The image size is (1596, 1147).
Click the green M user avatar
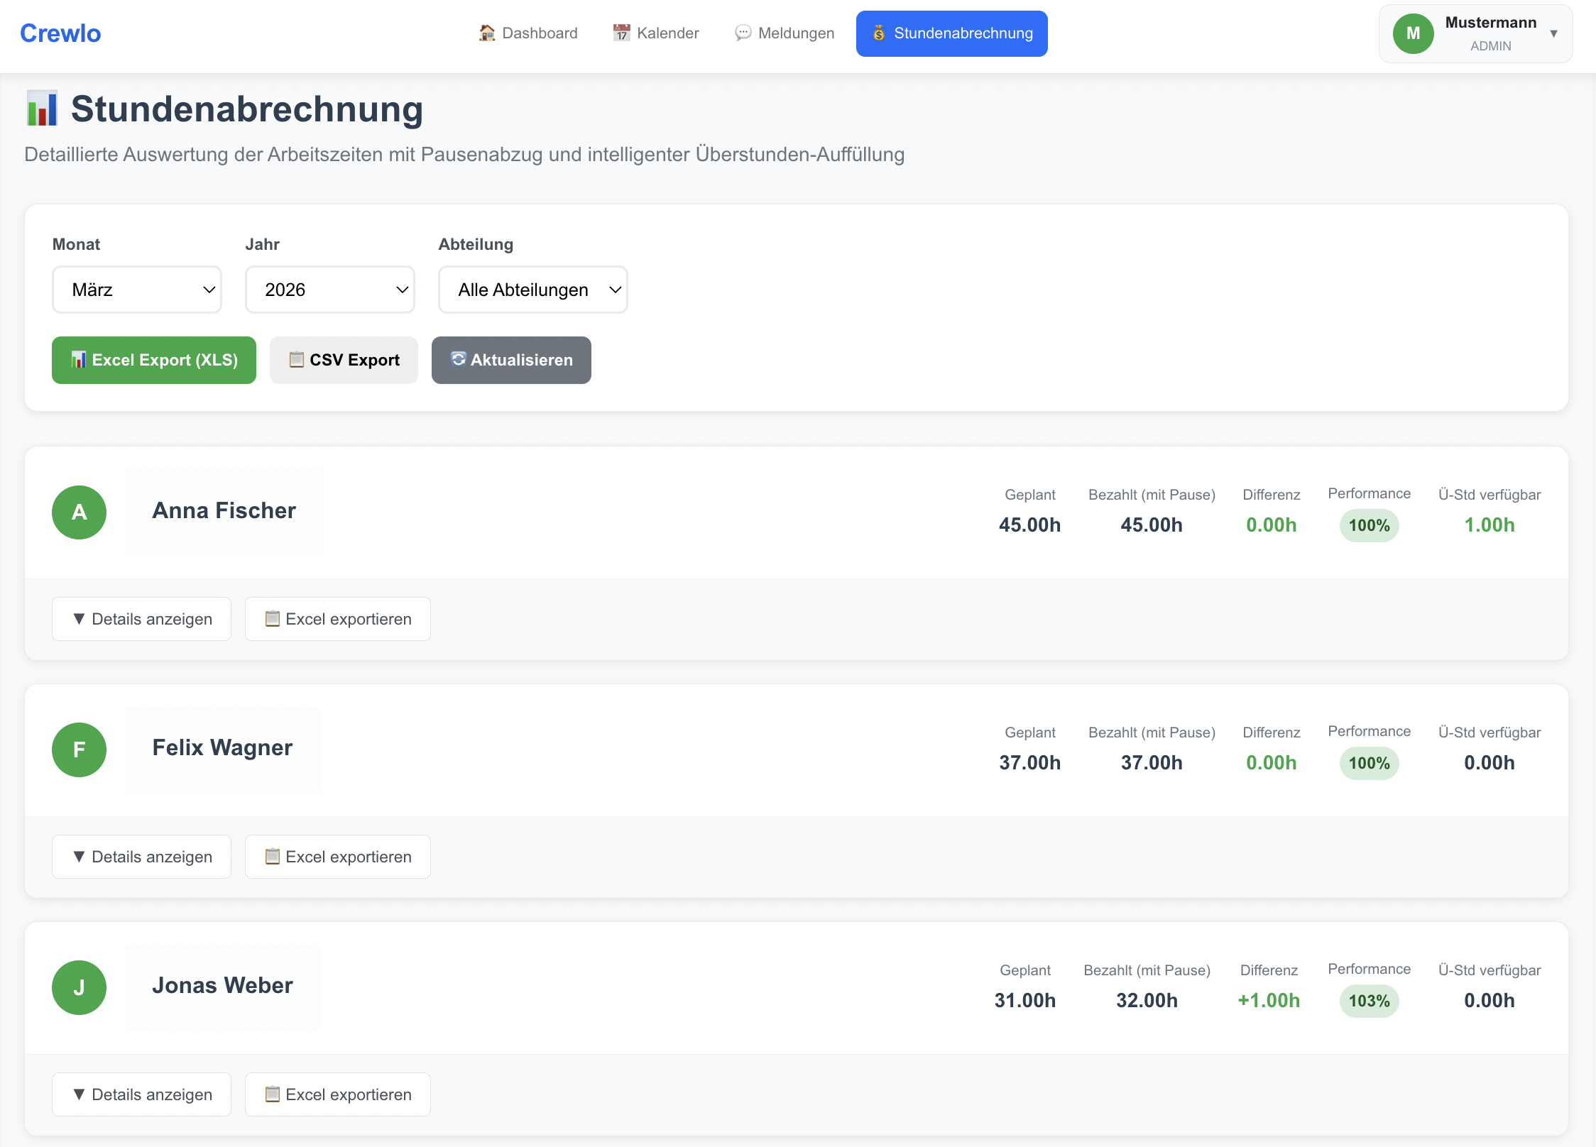pyautogui.click(x=1413, y=33)
